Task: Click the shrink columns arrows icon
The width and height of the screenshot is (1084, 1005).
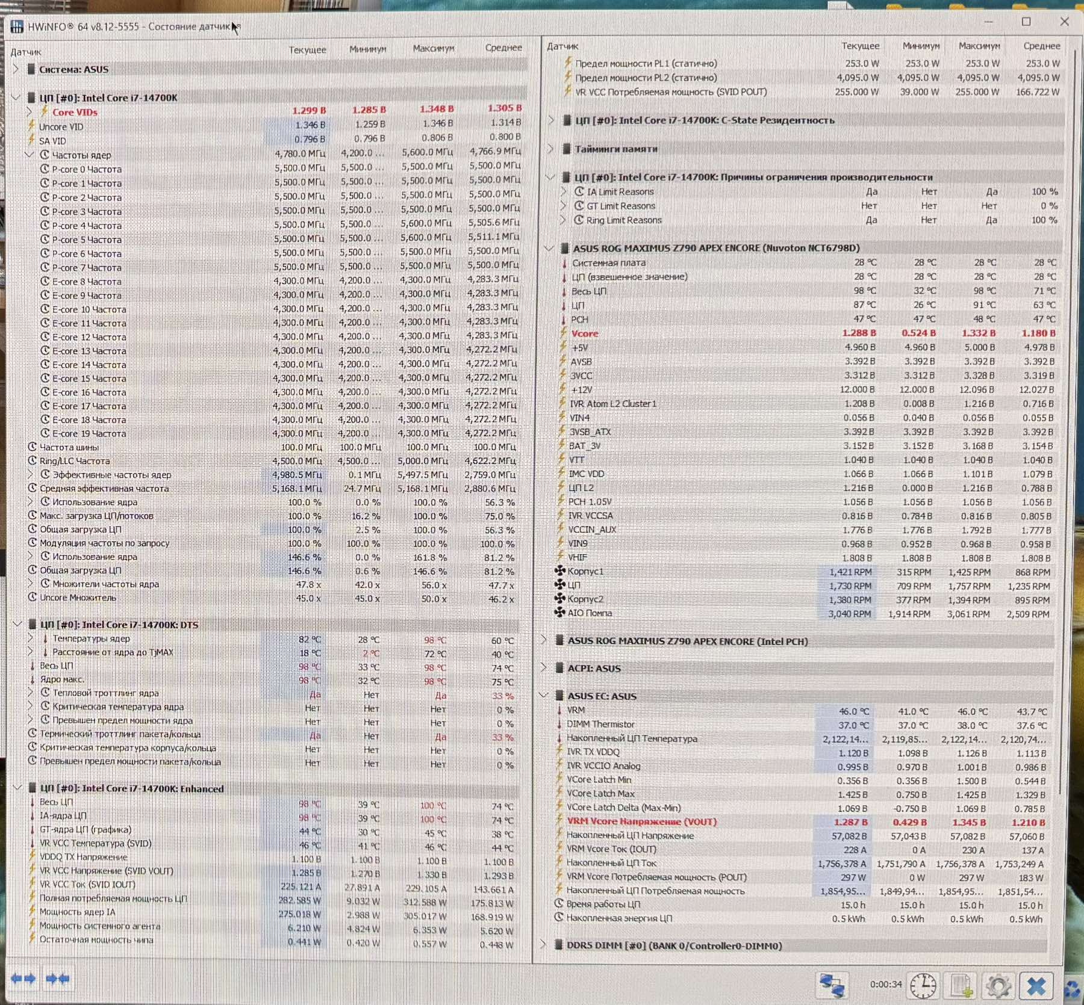Action: (x=58, y=979)
